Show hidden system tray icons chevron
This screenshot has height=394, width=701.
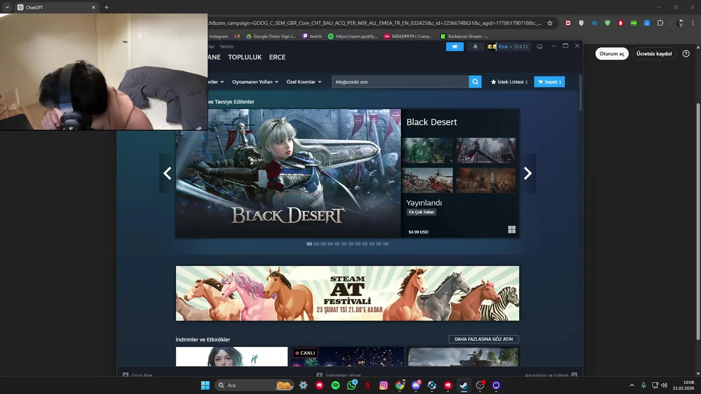click(631, 385)
